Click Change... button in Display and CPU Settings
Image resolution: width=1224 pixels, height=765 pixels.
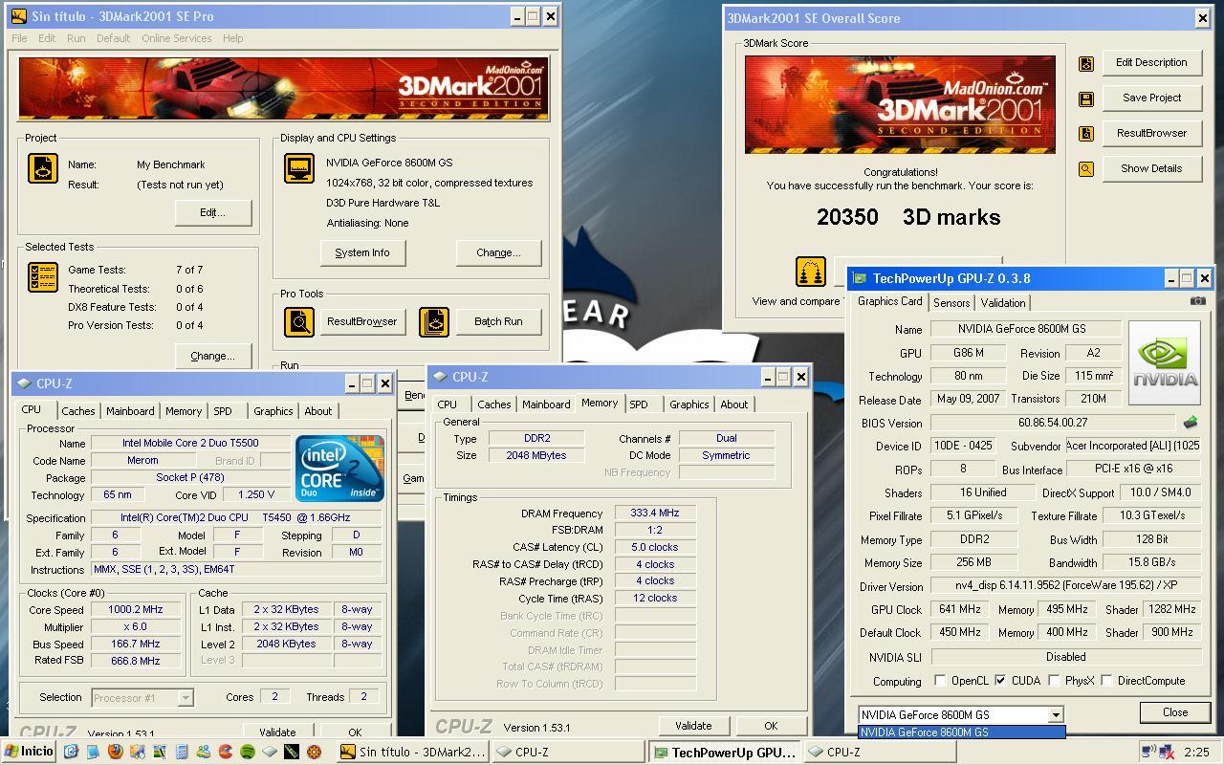[x=498, y=253]
